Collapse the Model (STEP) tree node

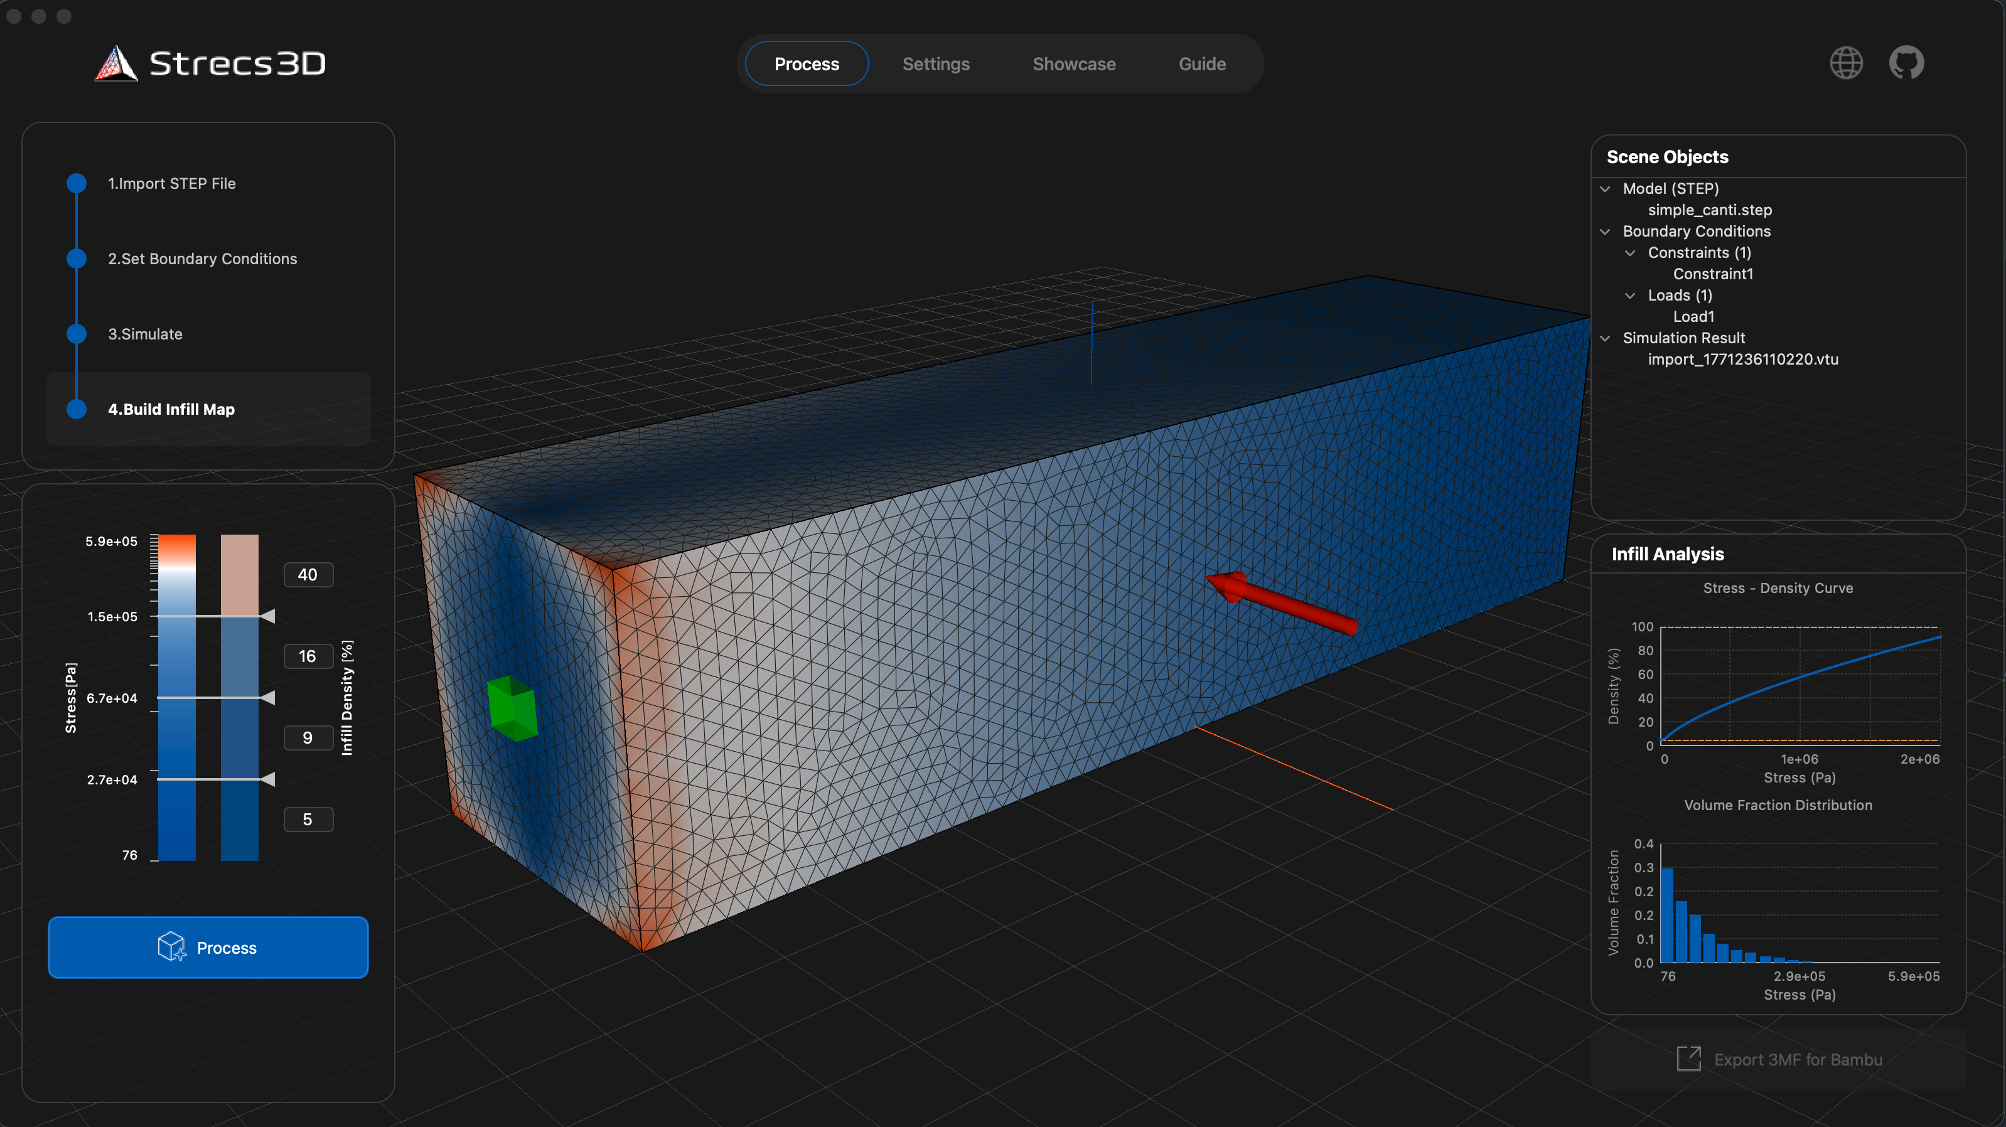coord(1607,188)
